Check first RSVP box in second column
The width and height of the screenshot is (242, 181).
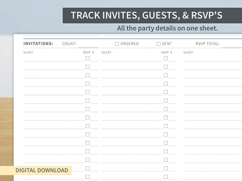[x=166, y=58]
